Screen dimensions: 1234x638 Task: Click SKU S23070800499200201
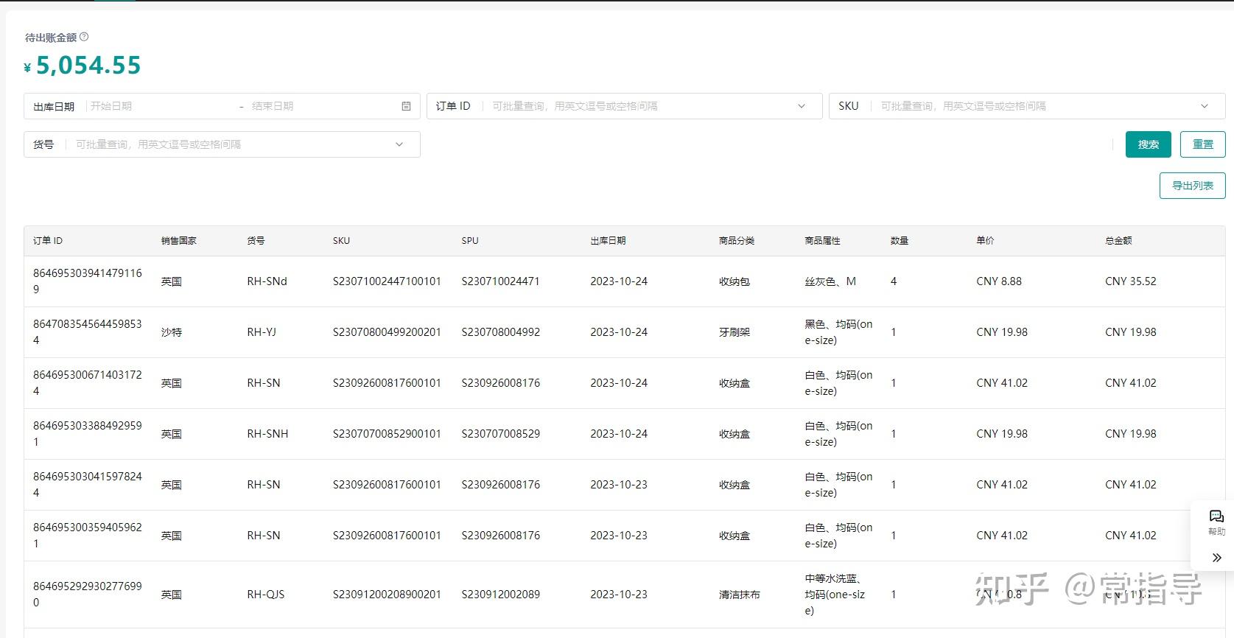point(387,332)
